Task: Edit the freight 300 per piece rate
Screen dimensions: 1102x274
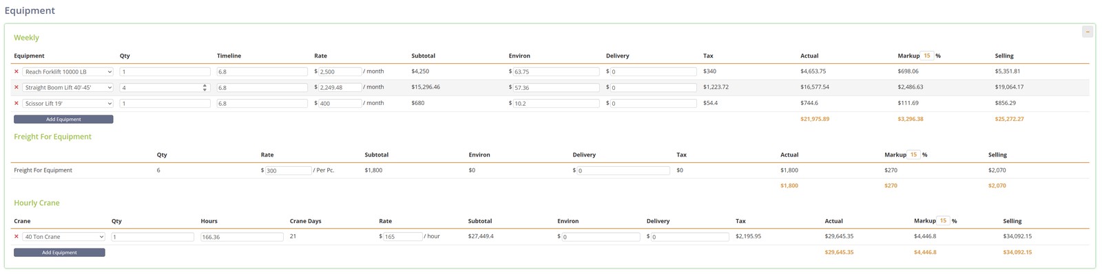Action: (289, 170)
